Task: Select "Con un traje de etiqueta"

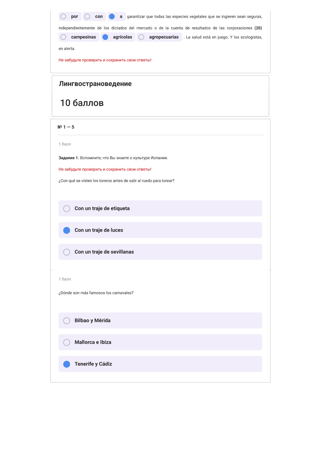Action: (160, 208)
